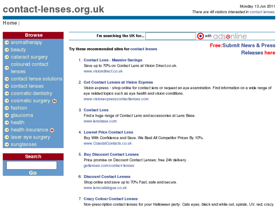Focus the 'searching the UK for' input
Screen dimensions: 278x208
(171, 36)
